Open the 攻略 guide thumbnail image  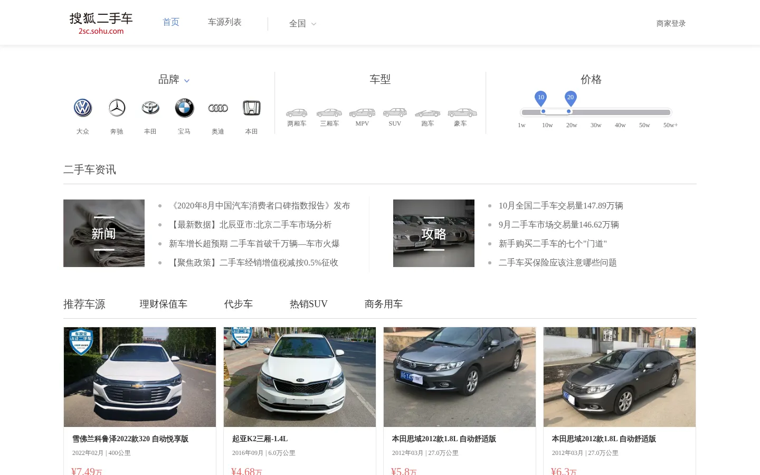click(x=434, y=233)
